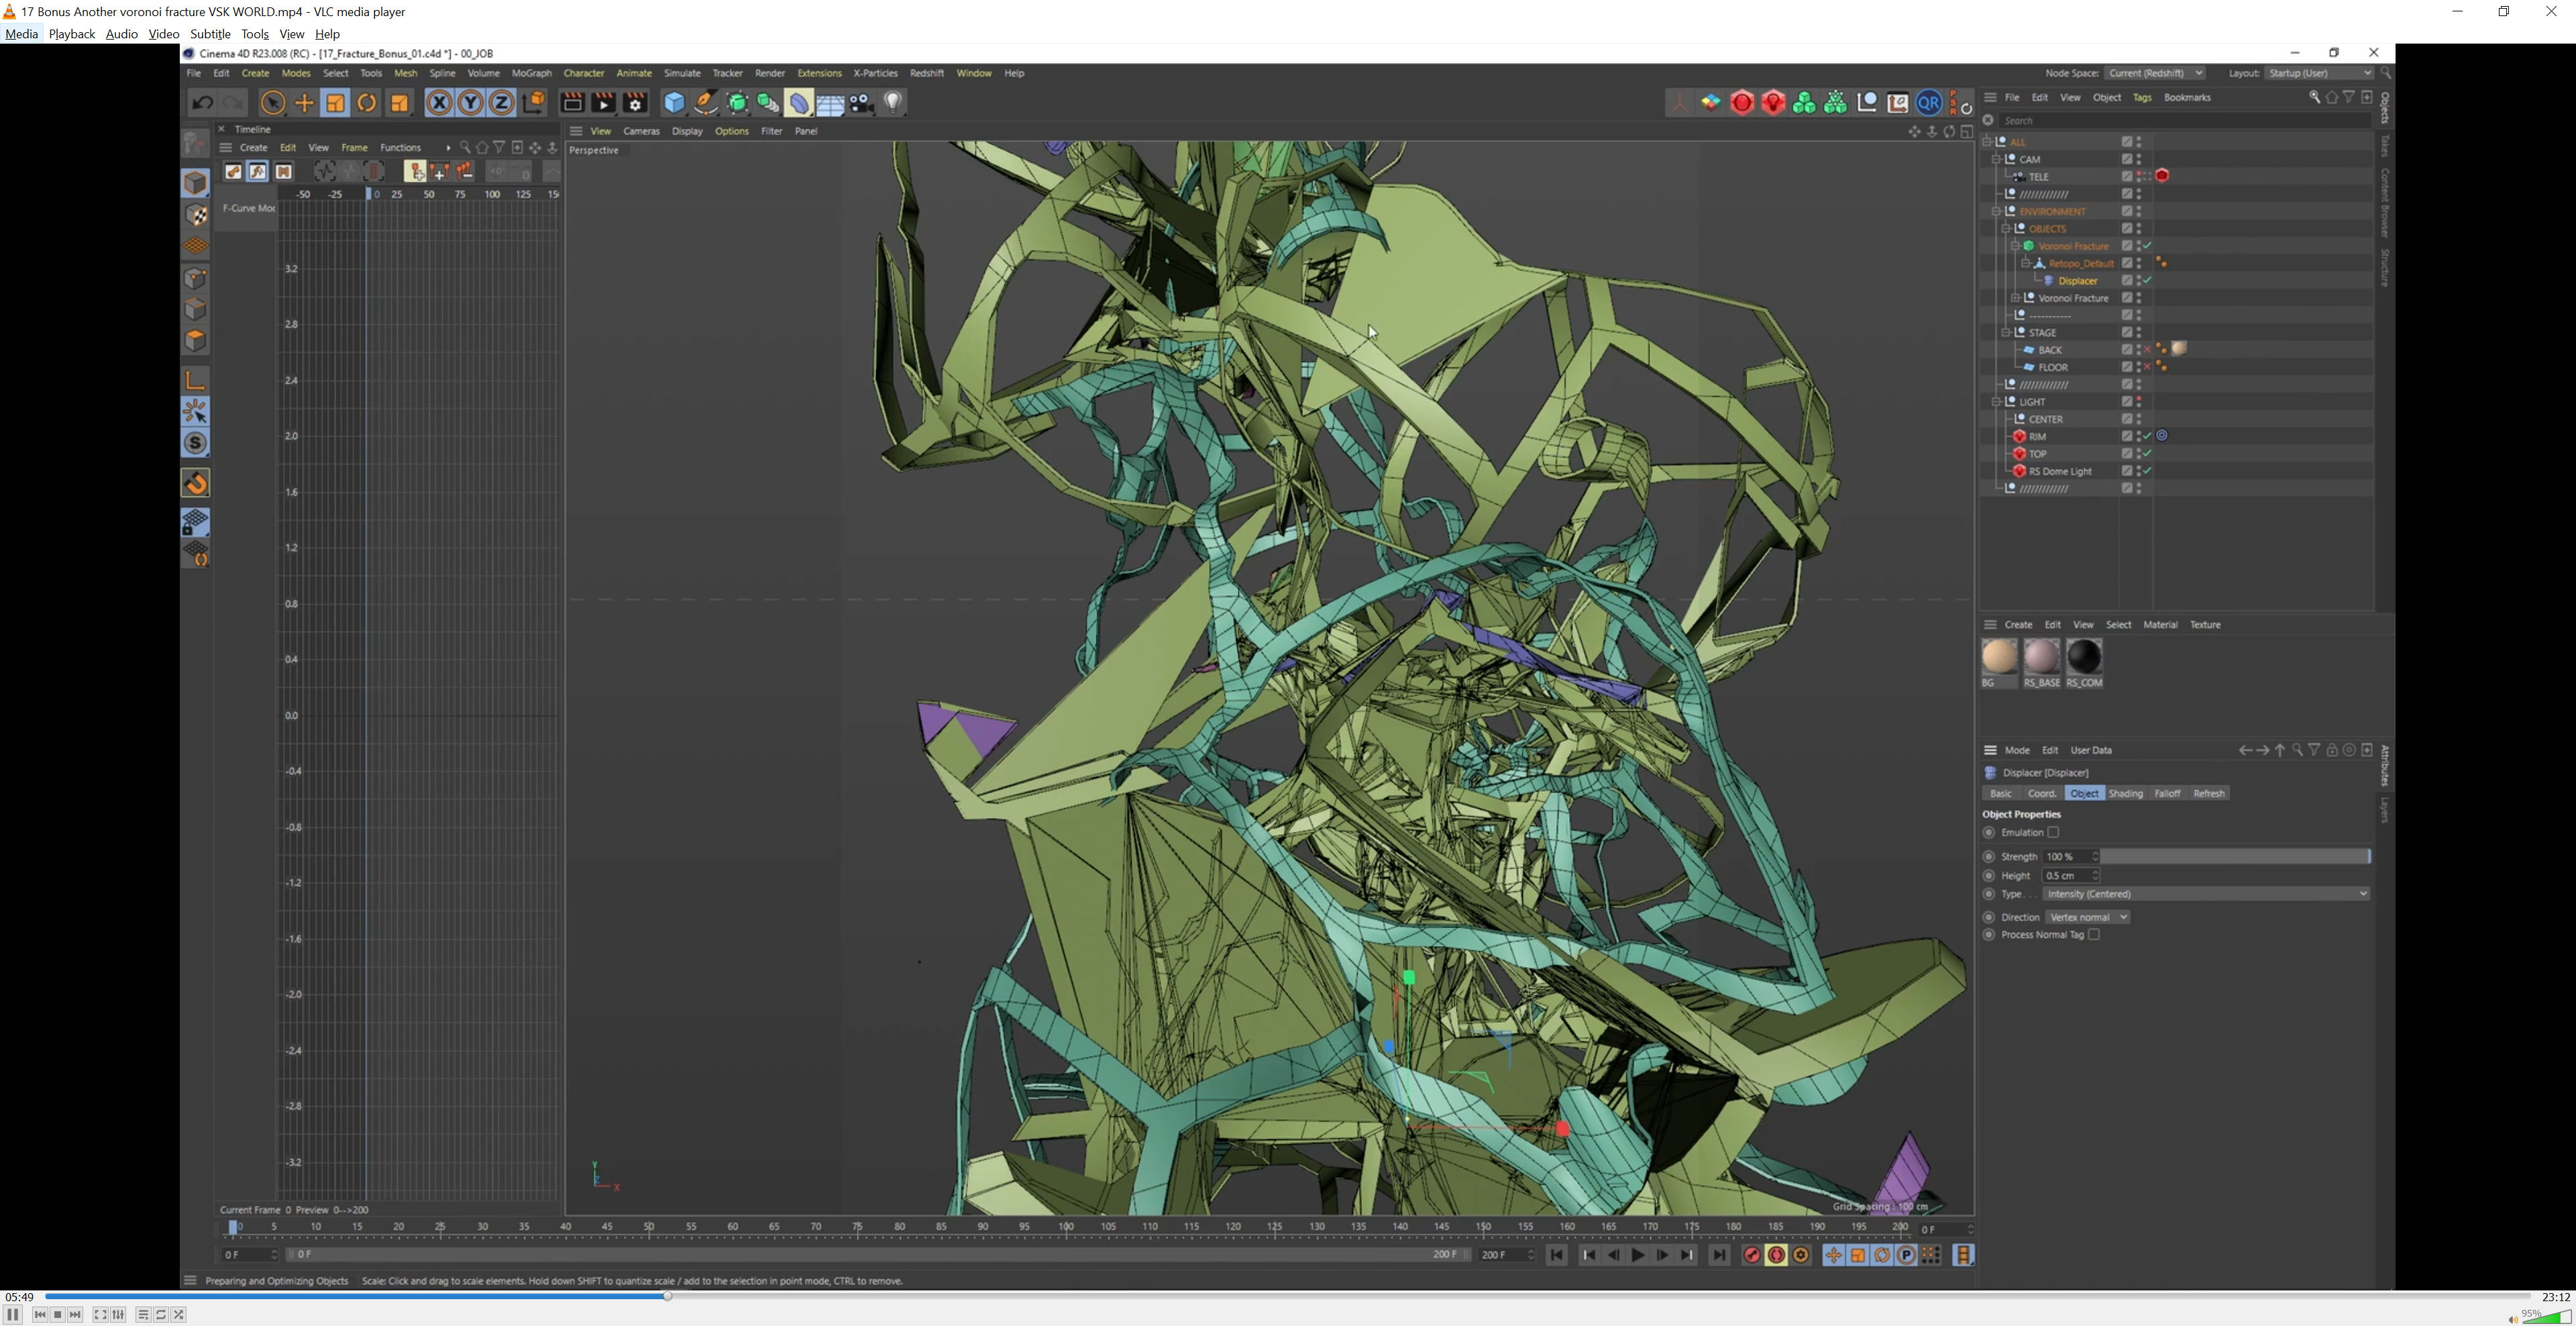Switch to the Falloff tab
The image size is (2576, 1326).
pos(2167,793)
